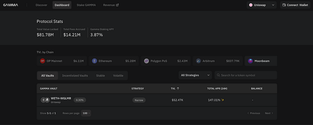Click the GAMMA logo
Screen dimensions: 313x125
pos(10,5)
